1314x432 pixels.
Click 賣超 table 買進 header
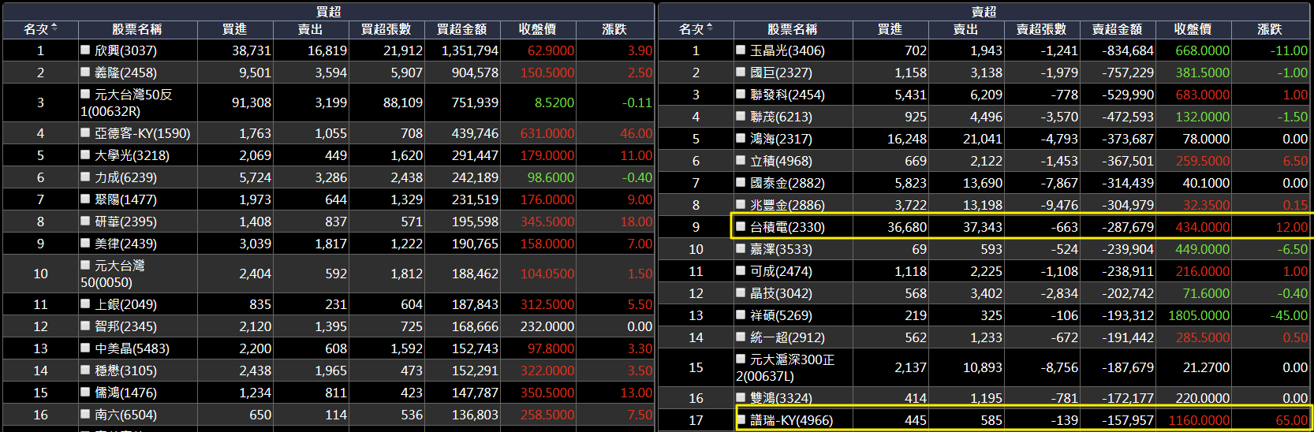pos(890,29)
